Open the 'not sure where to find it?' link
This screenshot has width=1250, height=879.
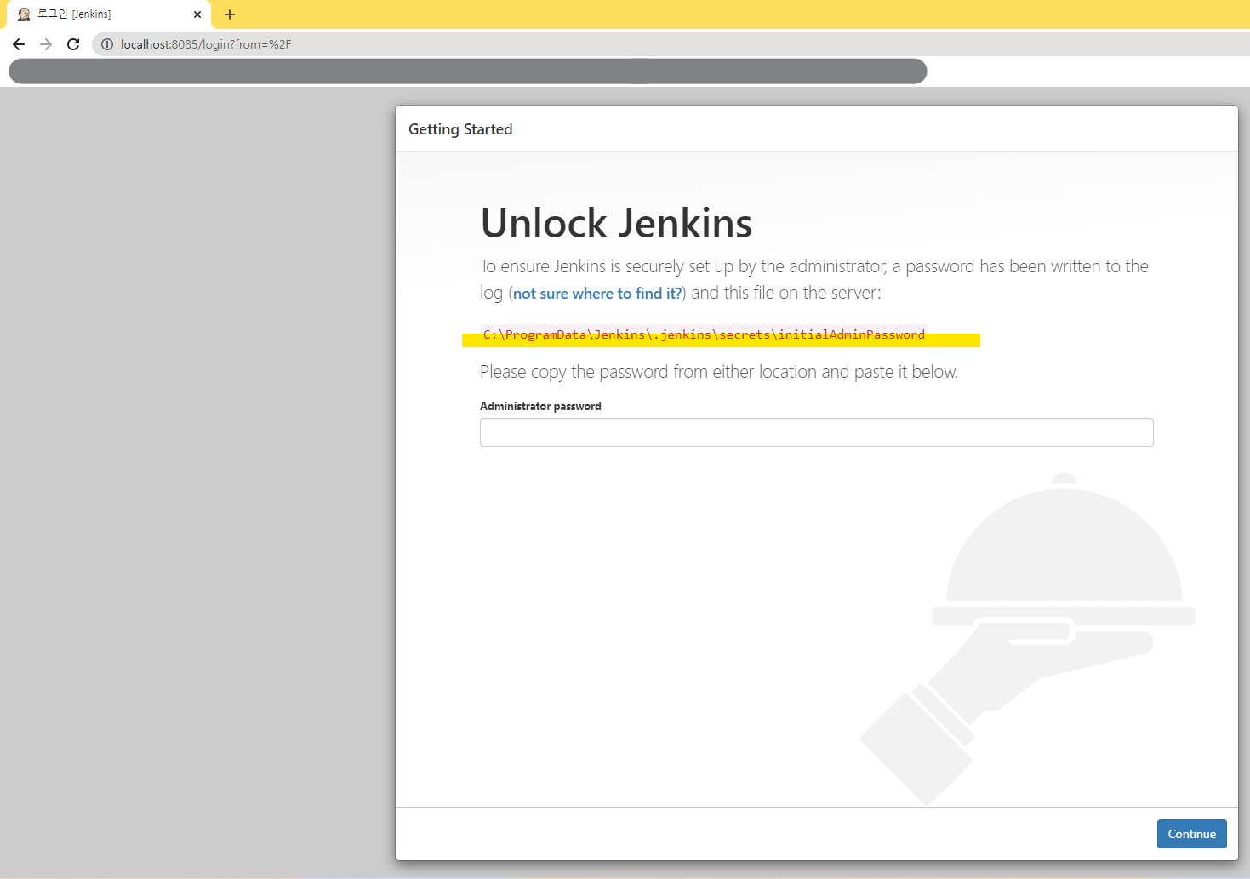click(597, 294)
